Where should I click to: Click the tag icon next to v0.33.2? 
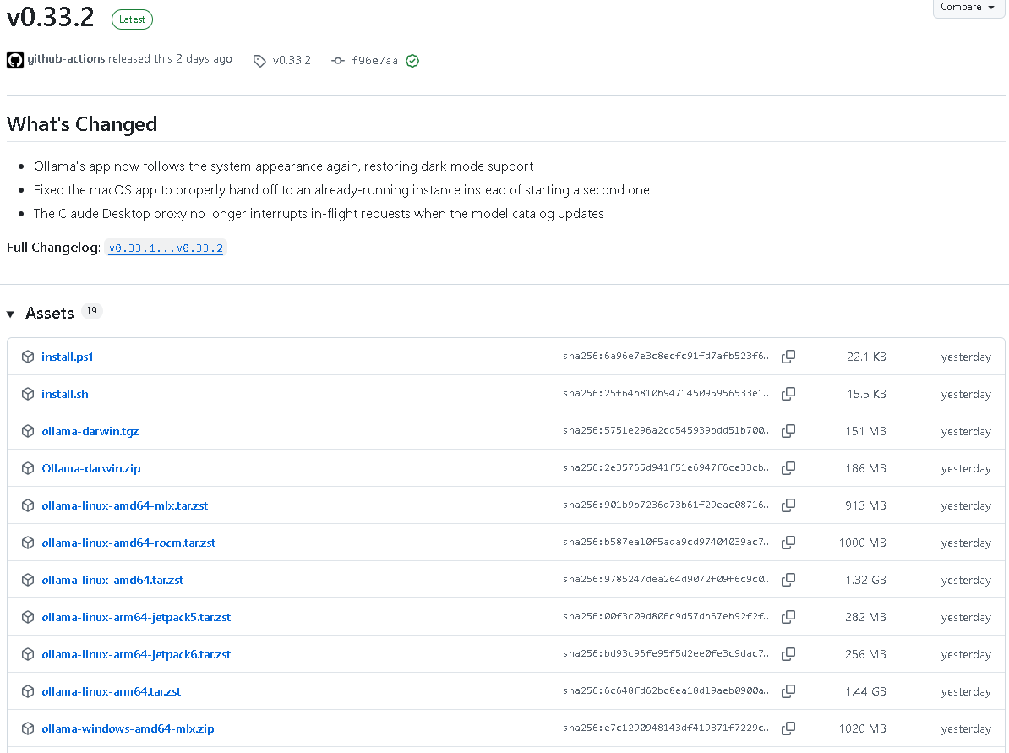259,61
